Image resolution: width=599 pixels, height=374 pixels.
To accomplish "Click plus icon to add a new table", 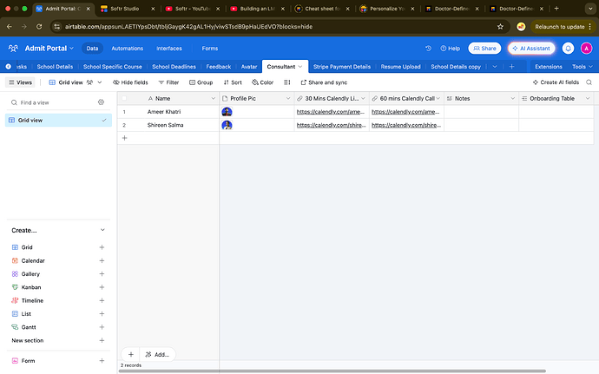I will (x=511, y=67).
